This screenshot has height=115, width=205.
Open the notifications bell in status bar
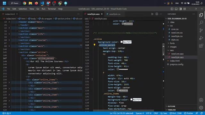click(x=201, y=113)
